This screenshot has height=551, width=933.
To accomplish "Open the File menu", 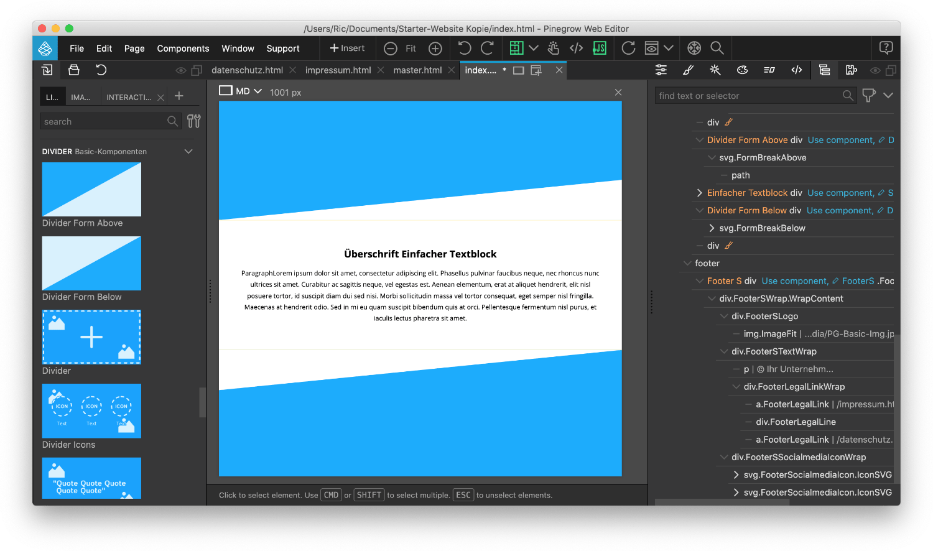I will pyautogui.click(x=77, y=49).
